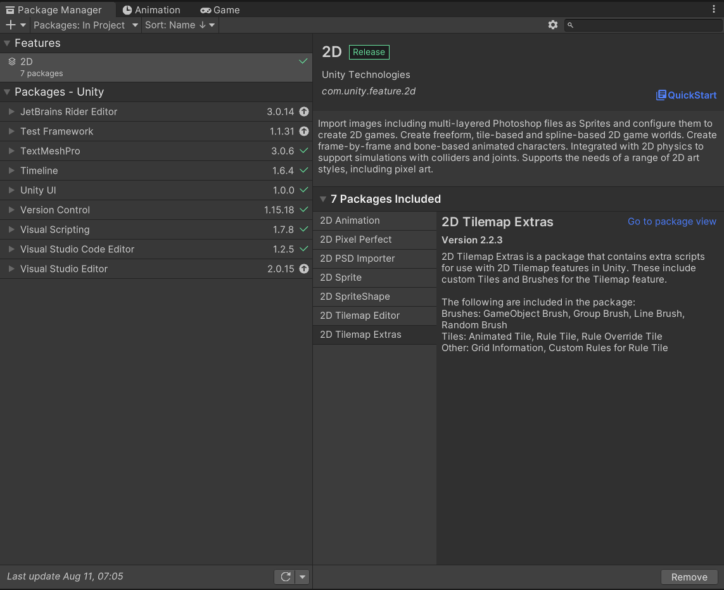The height and width of the screenshot is (590, 724).
Task: Click the installed checkmark on Visual Scripting row
Action: tap(304, 229)
